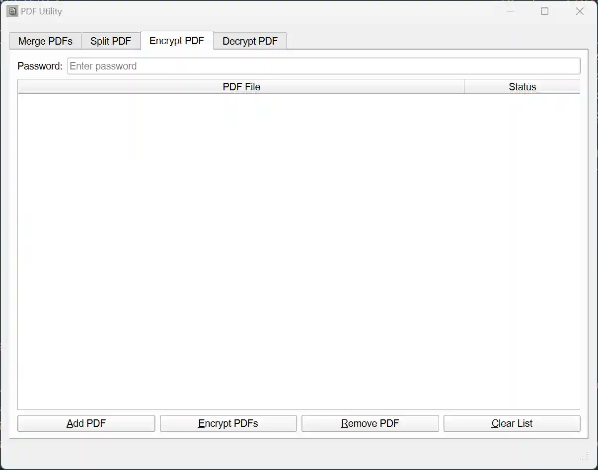Image resolution: width=598 pixels, height=470 pixels.
Task: Click the divider between PDF File and Status columns
Action: pos(465,86)
